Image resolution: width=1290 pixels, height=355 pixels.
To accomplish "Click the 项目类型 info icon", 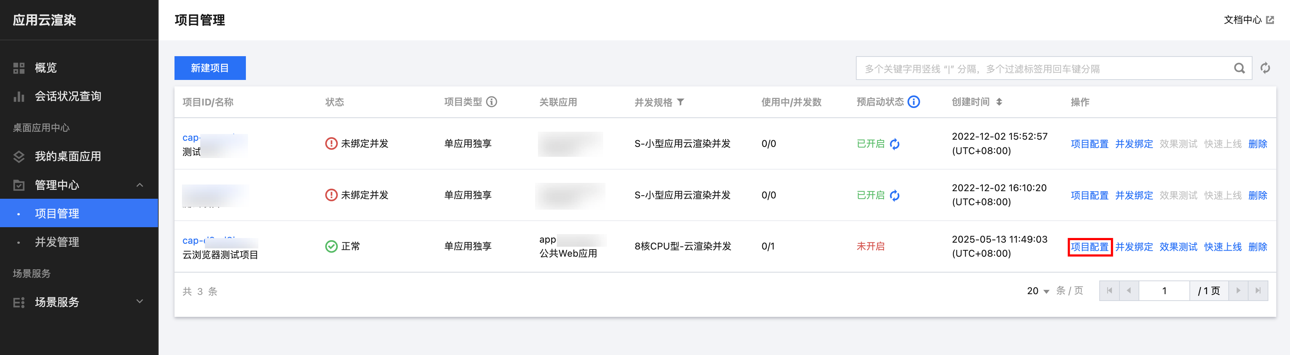I will (x=492, y=102).
